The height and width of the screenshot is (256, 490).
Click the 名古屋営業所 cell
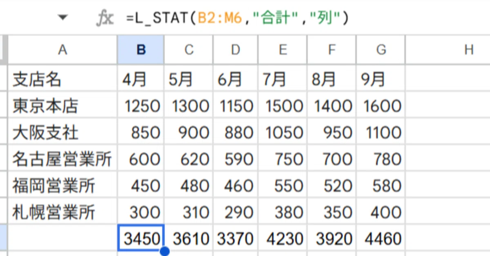click(62, 159)
